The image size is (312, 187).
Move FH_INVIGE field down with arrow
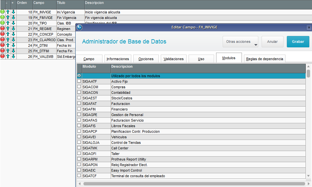point(13,12)
